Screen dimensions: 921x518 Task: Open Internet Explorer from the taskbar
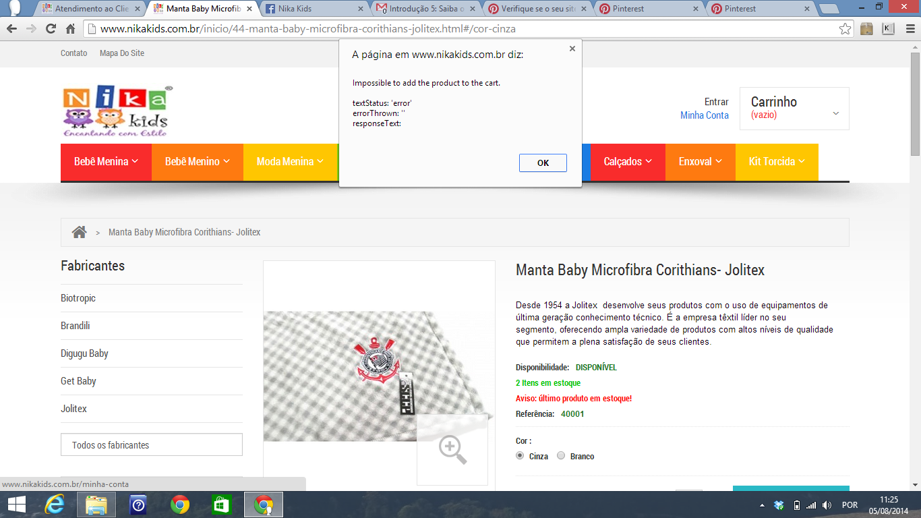click(x=55, y=505)
